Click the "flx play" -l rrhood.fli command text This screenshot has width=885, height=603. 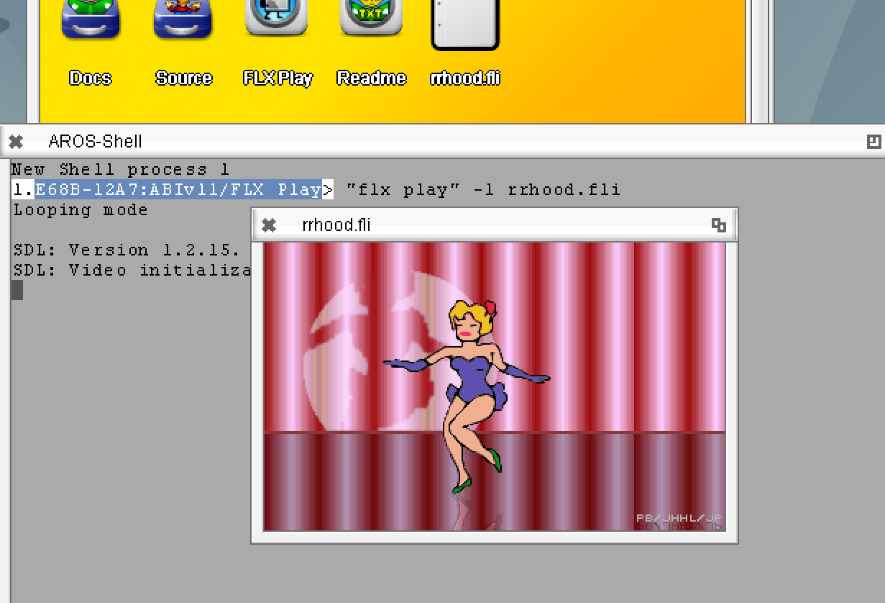pos(483,190)
